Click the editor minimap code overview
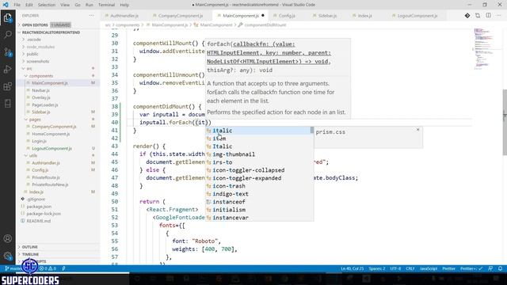The image size is (507, 285). (x=484, y=48)
